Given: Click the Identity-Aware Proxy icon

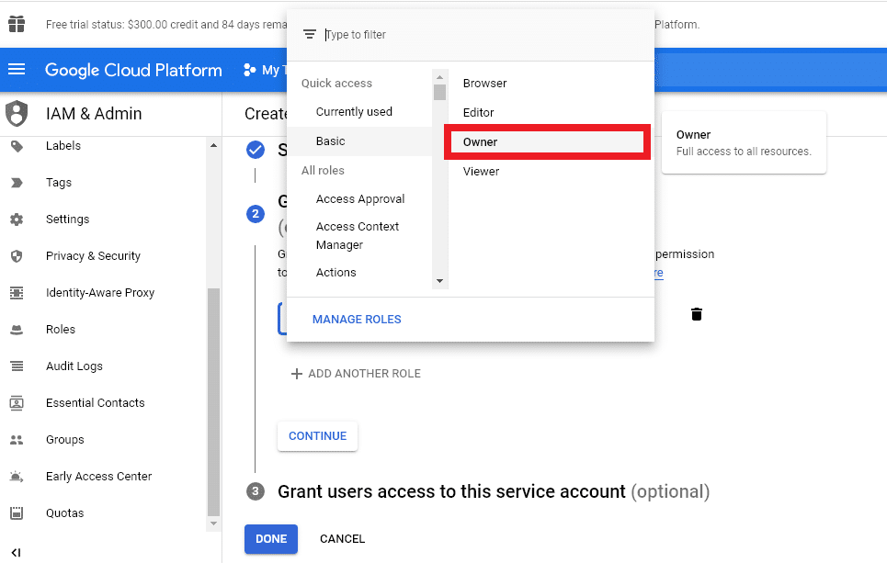Looking at the screenshot, I should (17, 293).
